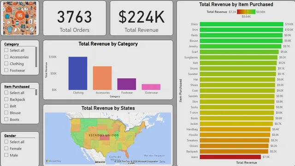Click the $100K axis label
This screenshot has width=295, height=166.
pos(53,57)
